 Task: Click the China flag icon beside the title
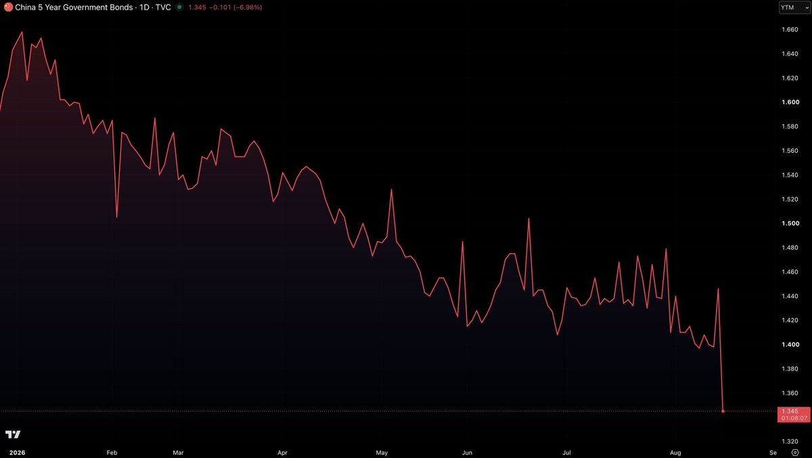point(7,7)
